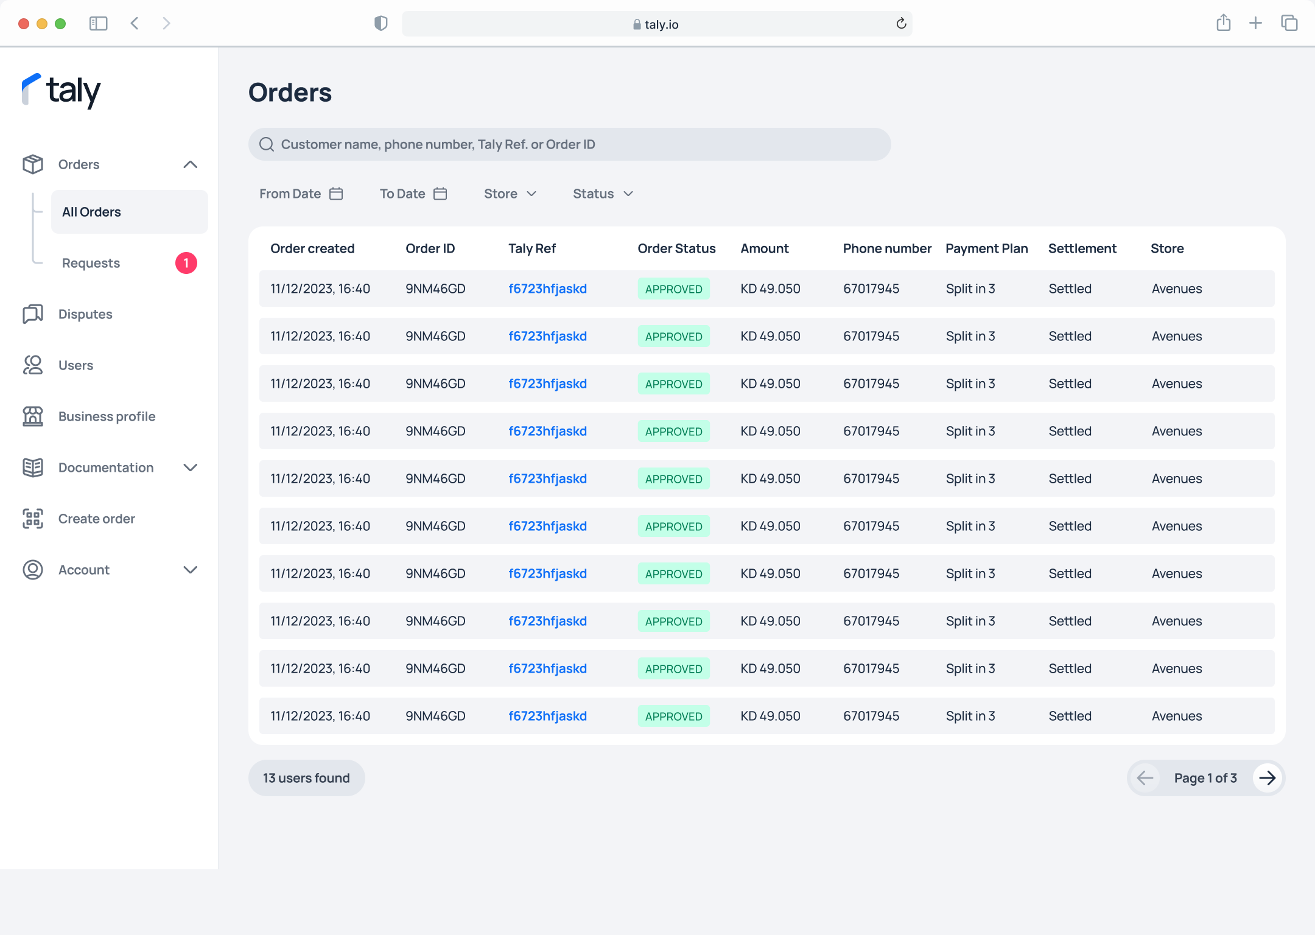This screenshot has width=1315, height=935.
Task: Click the previous page arrow button
Action: 1145,778
